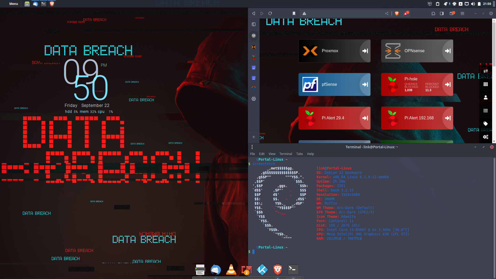
Task: Open Brave Rewards triangle icon
Action: 406,13
